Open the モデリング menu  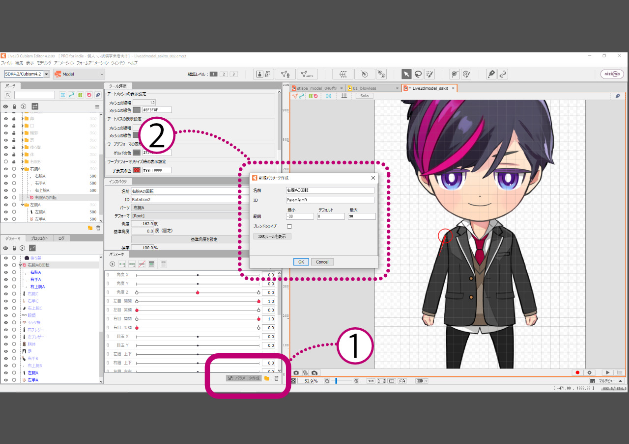click(x=44, y=63)
